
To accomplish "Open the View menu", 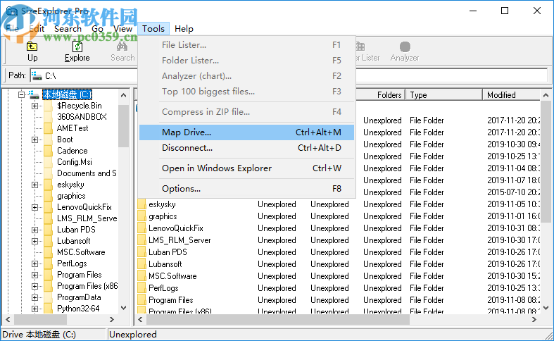I will (122, 29).
